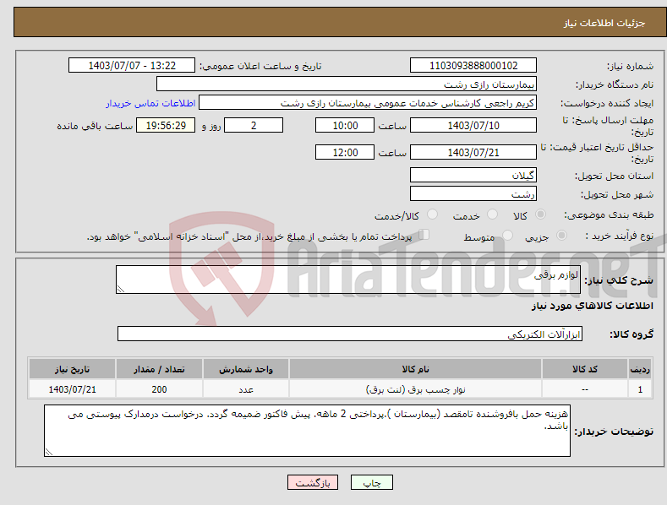Screen dimensions: 667x505
Task: Click the announcement date field 1403/07/07 - 13:22
Action: pos(131,66)
